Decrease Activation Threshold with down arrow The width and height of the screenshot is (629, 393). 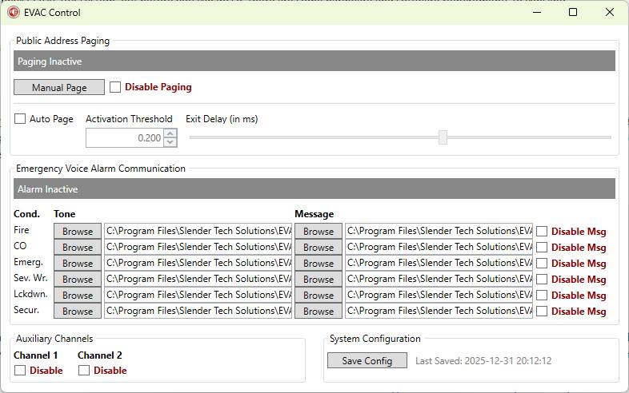[170, 142]
